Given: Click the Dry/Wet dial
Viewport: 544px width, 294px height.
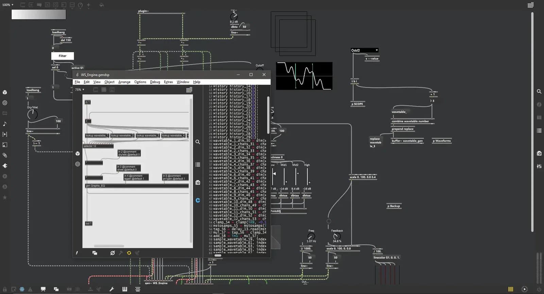Looking at the screenshot, I should click(32, 115).
